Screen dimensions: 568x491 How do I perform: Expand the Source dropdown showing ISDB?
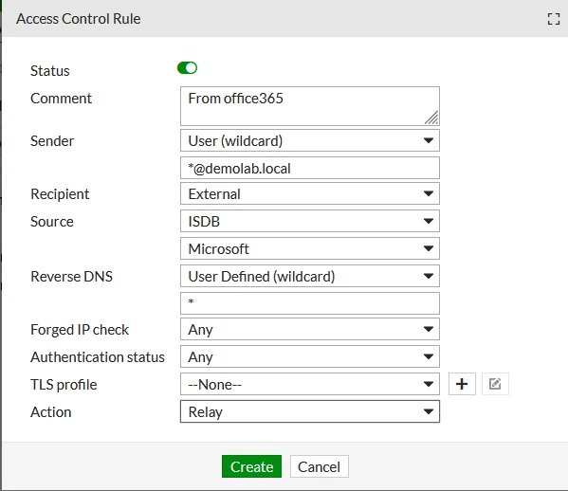click(x=310, y=221)
